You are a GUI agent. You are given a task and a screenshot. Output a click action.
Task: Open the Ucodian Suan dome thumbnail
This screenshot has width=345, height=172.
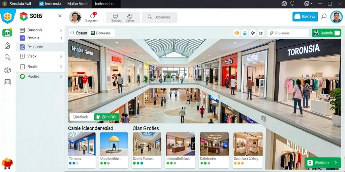pyautogui.click(x=114, y=144)
